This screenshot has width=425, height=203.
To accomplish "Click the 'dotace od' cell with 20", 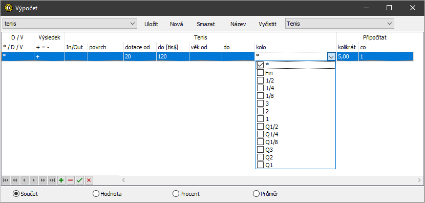I will pos(140,56).
